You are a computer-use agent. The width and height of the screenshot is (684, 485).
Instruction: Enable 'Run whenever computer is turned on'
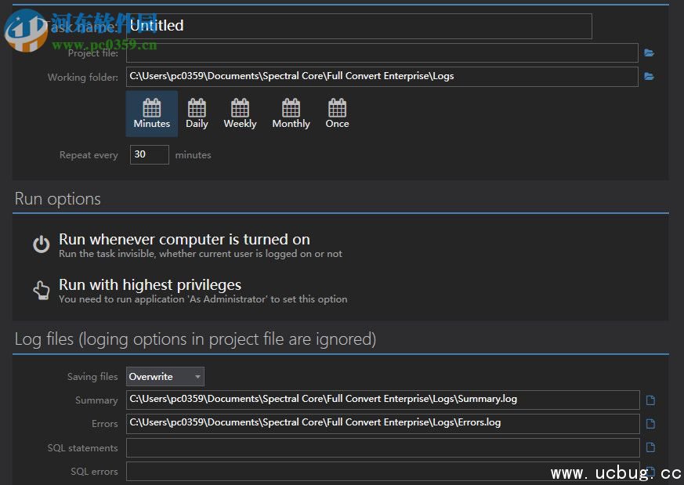185,239
